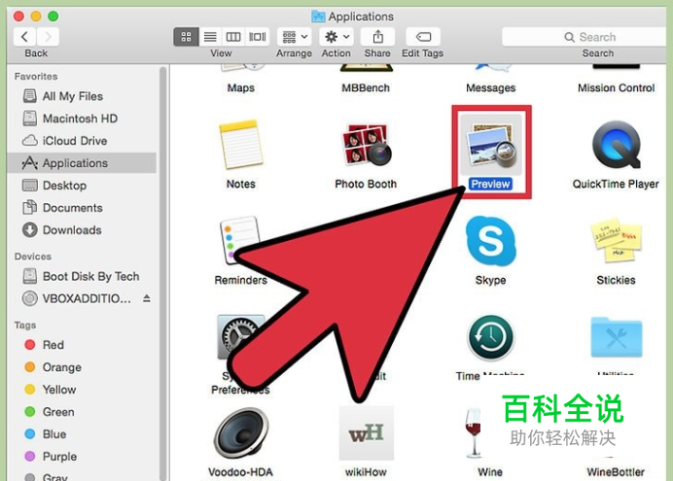Open Downloads in sidebar
673x481 pixels.
point(82,229)
